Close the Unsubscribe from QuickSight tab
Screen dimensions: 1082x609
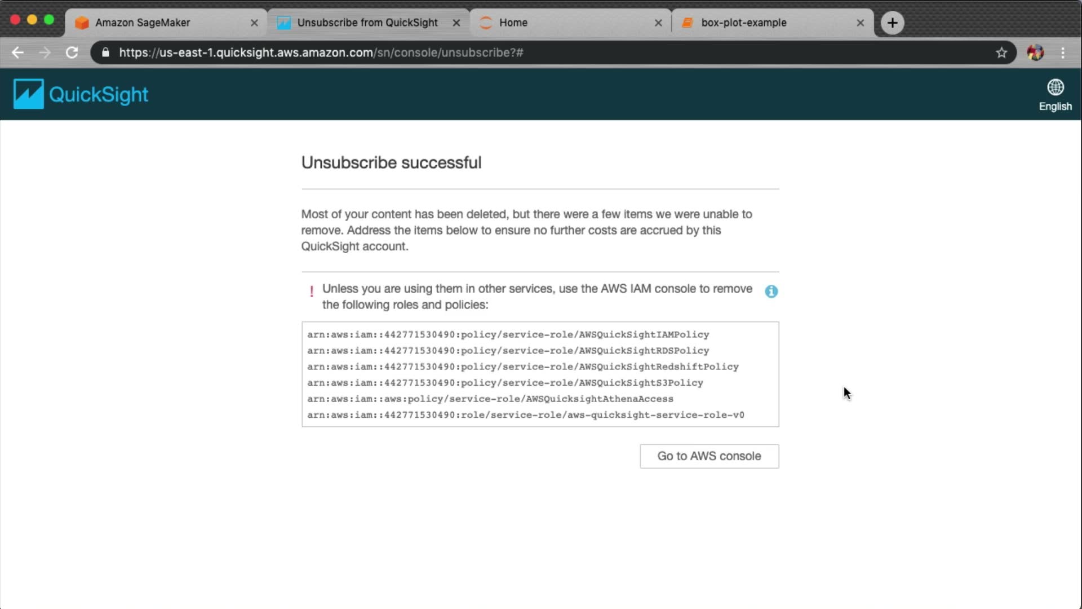coord(456,23)
